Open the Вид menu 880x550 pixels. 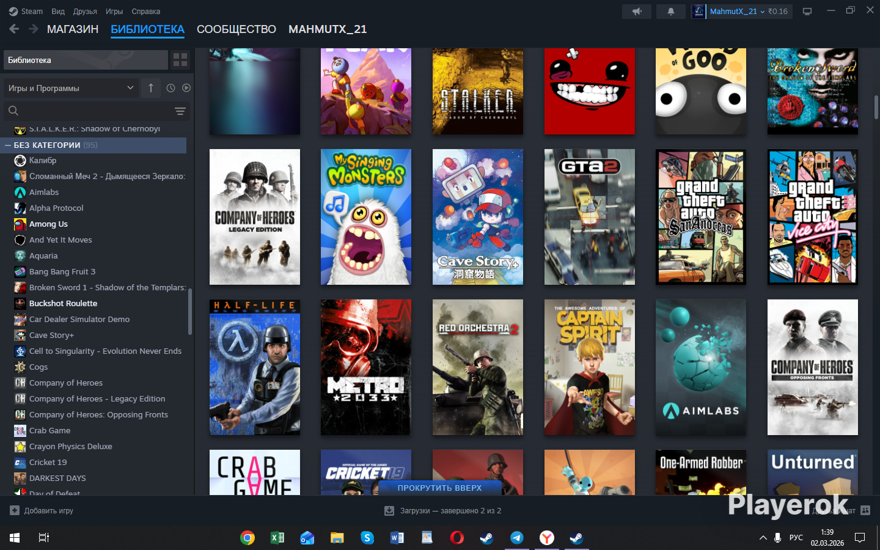(x=58, y=12)
